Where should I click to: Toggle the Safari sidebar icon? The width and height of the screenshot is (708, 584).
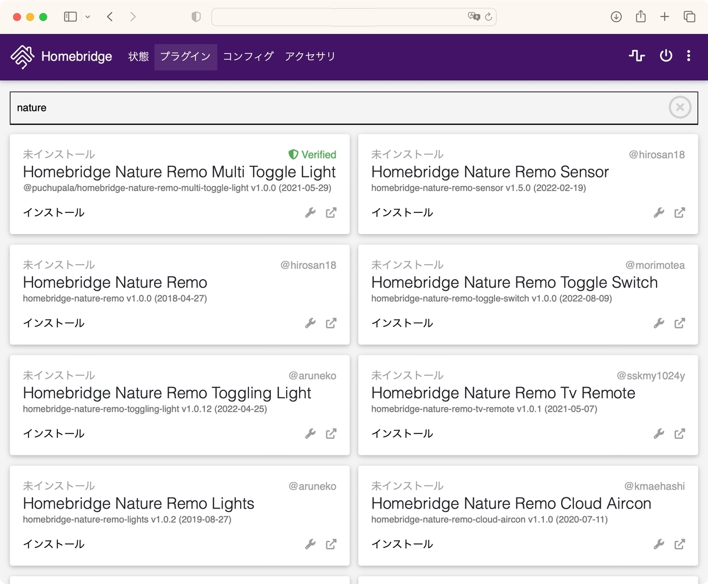(x=70, y=17)
